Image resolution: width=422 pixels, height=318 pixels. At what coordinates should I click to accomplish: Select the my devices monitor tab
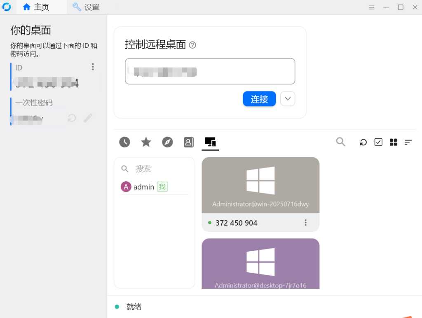click(210, 142)
